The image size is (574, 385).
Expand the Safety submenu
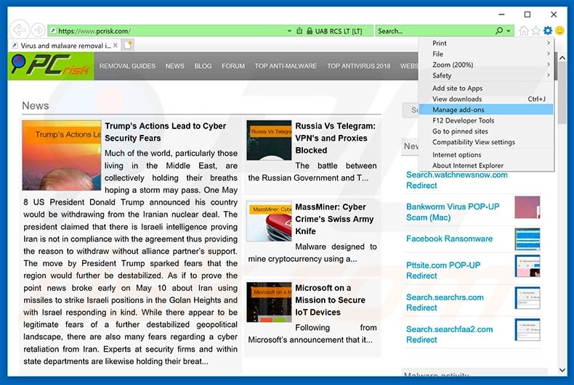pos(486,75)
